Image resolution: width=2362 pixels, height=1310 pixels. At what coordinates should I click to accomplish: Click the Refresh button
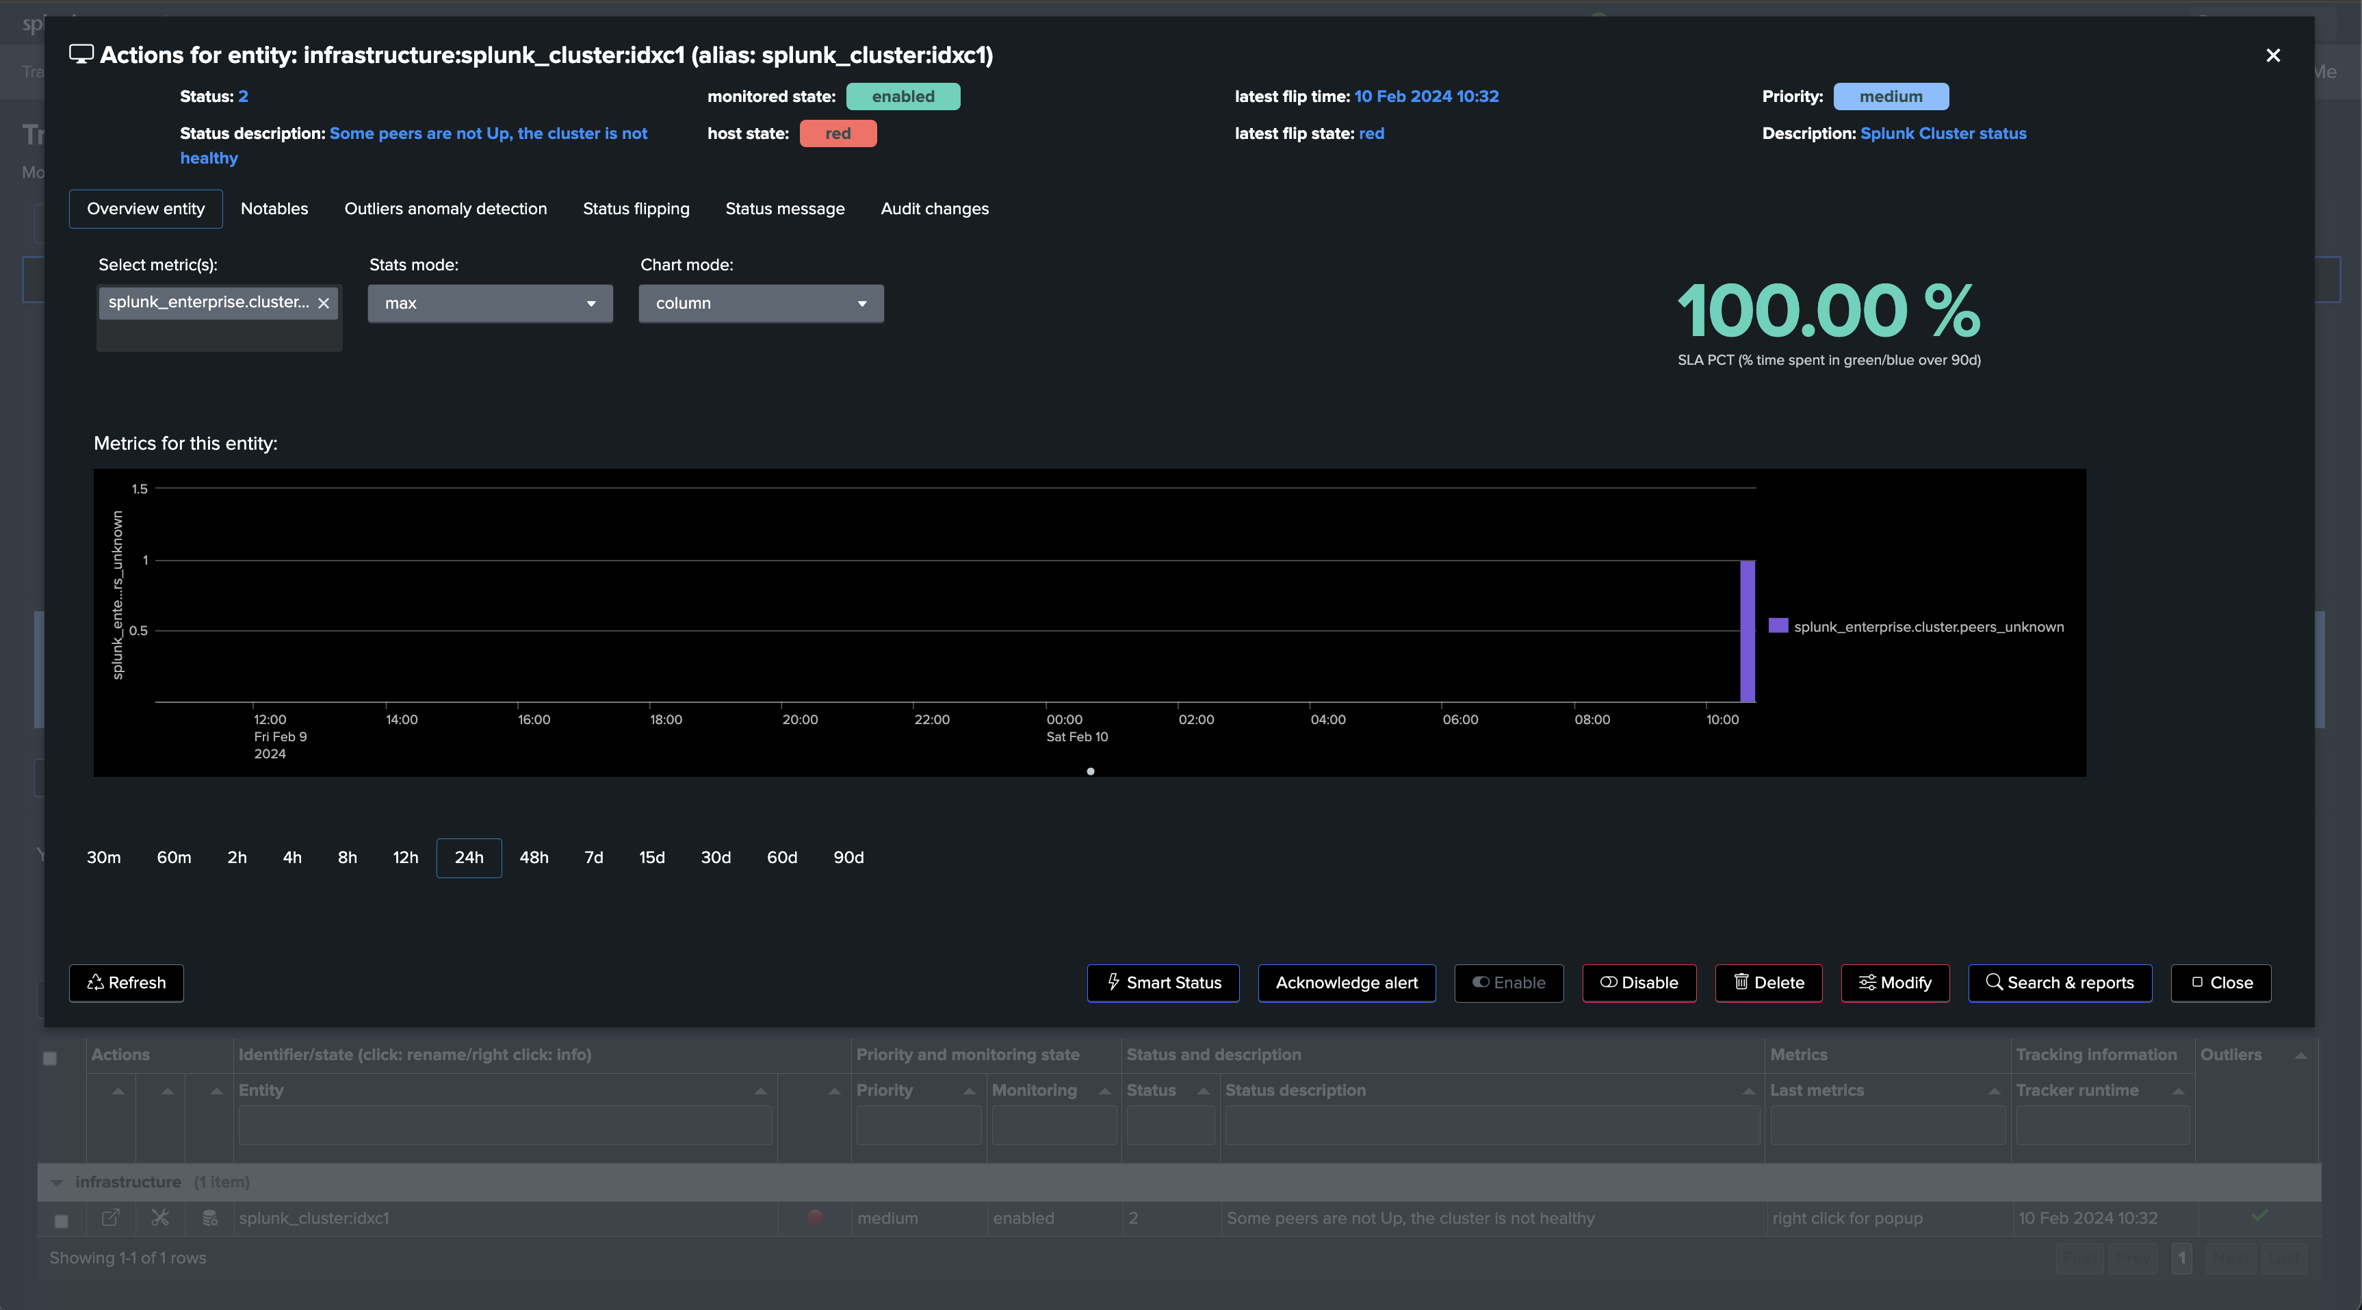[127, 984]
